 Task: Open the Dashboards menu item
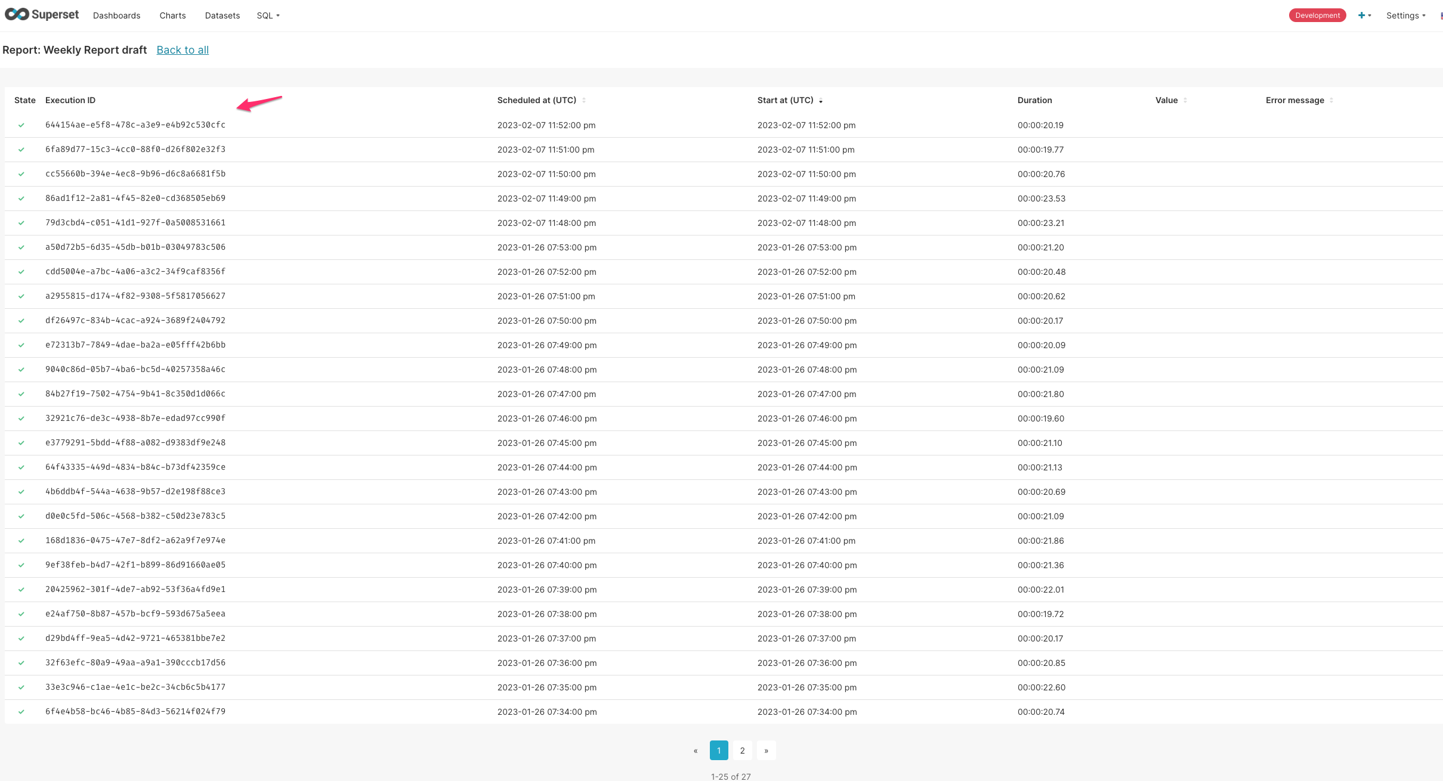point(116,16)
